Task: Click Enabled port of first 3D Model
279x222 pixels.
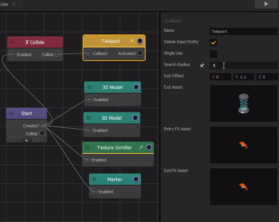Action: (x=89, y=99)
